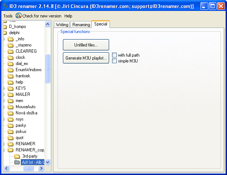Select the EnumWindows folder name
The image size is (227, 175).
click(29, 70)
